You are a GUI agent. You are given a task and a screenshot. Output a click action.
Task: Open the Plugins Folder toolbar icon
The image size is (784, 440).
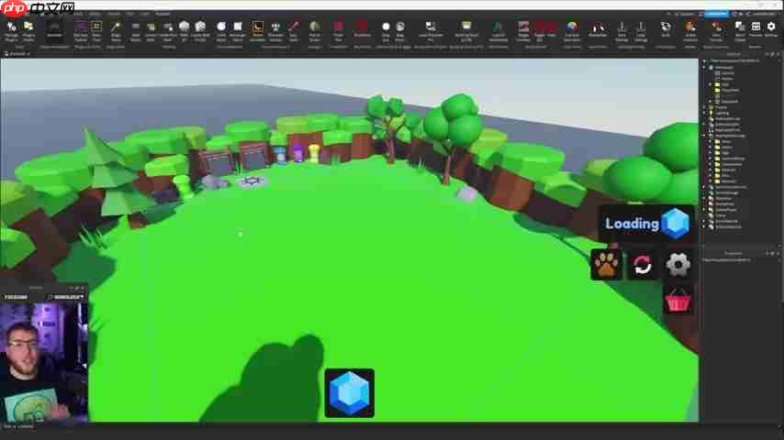28,31
